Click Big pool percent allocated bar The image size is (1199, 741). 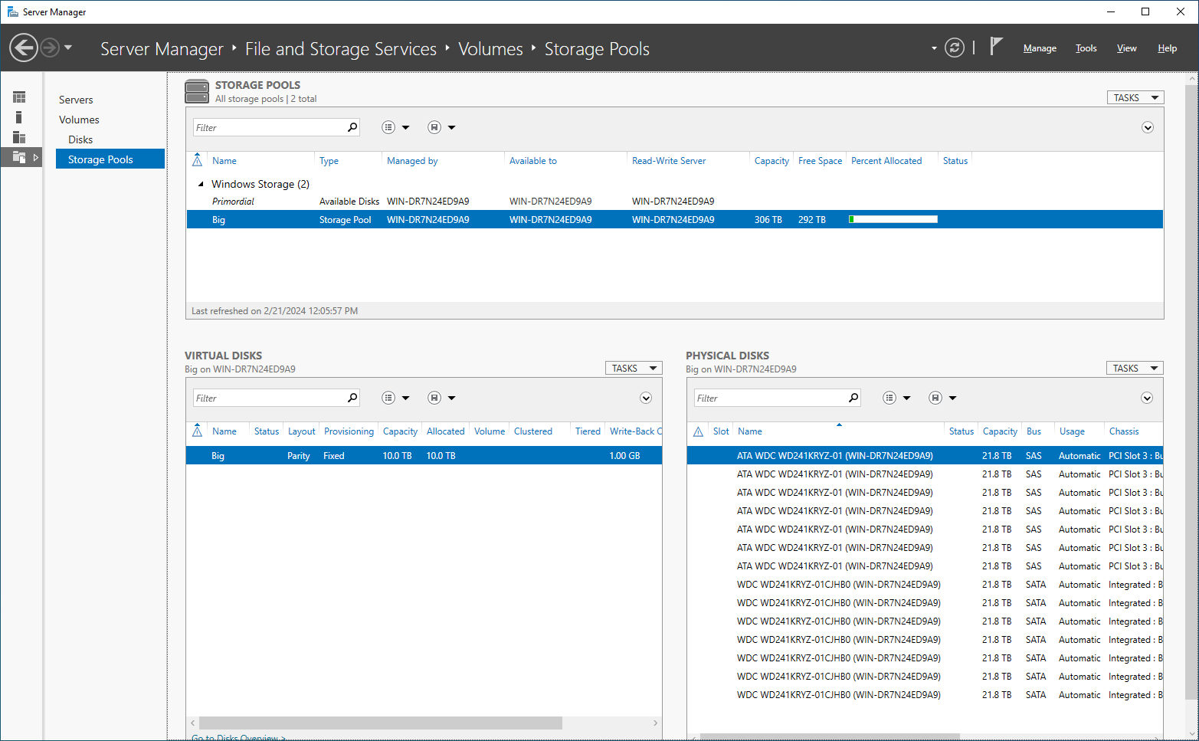pyautogui.click(x=893, y=219)
